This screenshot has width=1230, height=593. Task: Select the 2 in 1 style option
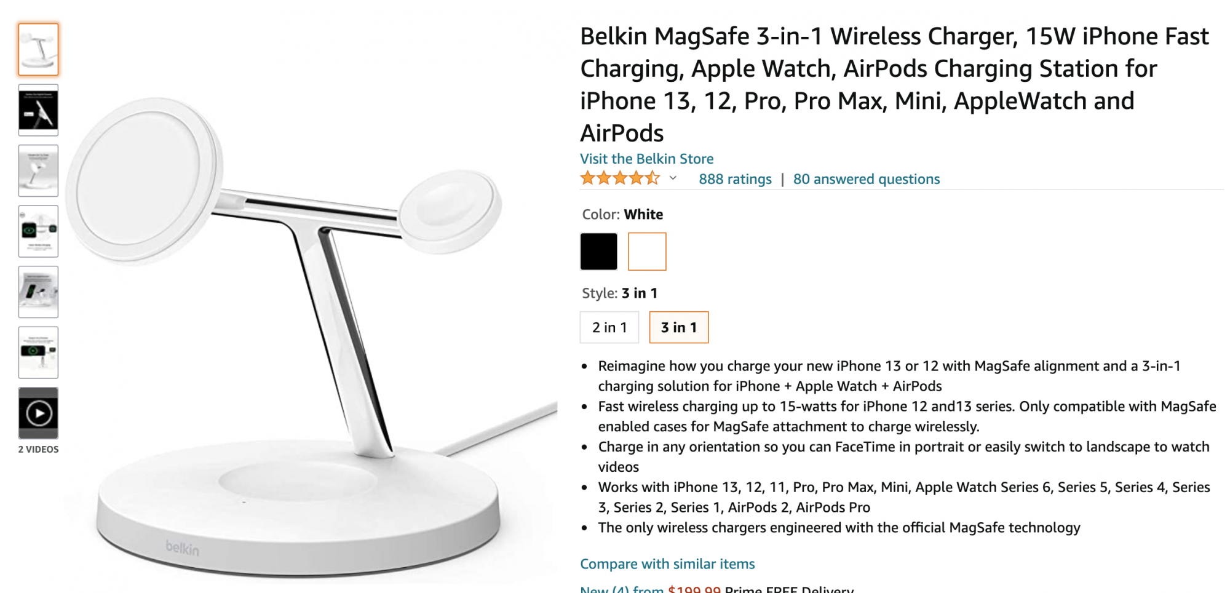coord(609,327)
